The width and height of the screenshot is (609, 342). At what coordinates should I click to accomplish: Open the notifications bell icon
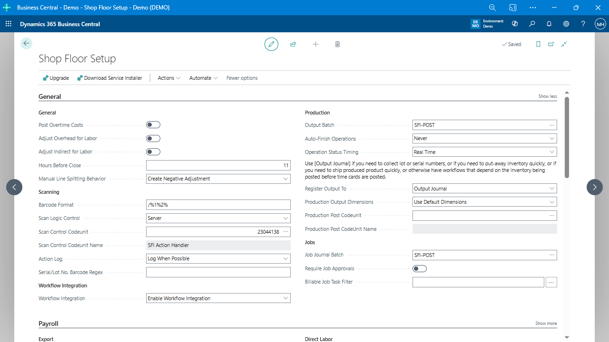click(549, 24)
